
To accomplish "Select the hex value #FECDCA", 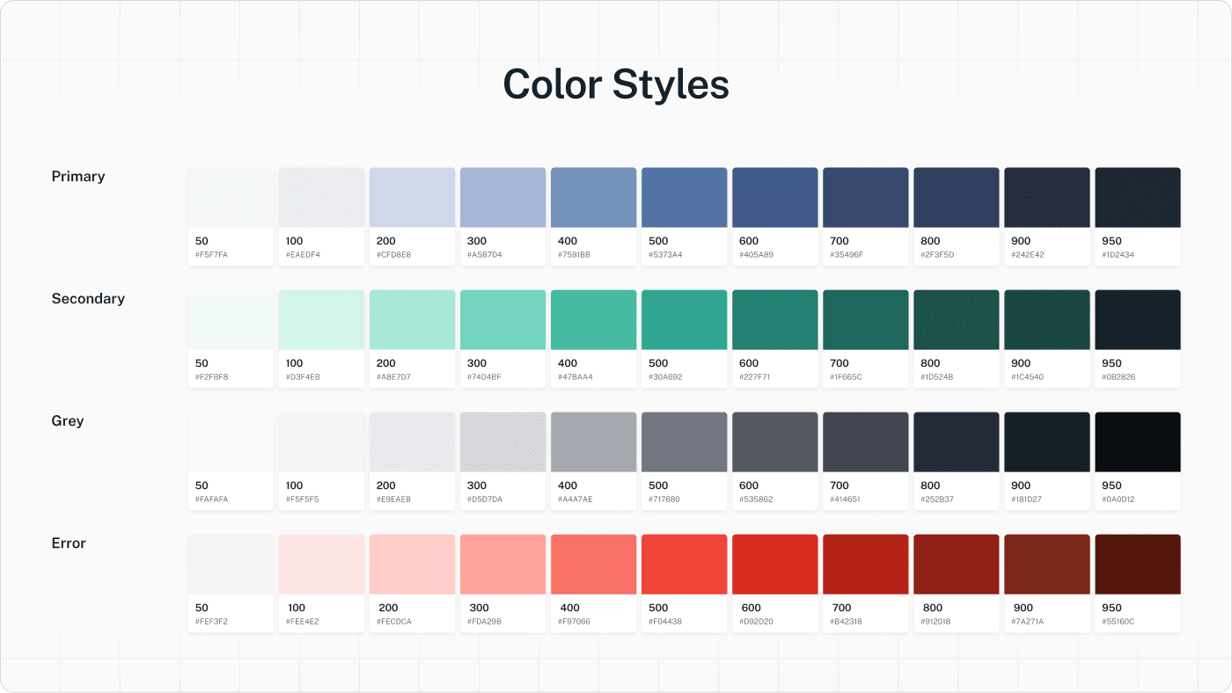I will (393, 622).
